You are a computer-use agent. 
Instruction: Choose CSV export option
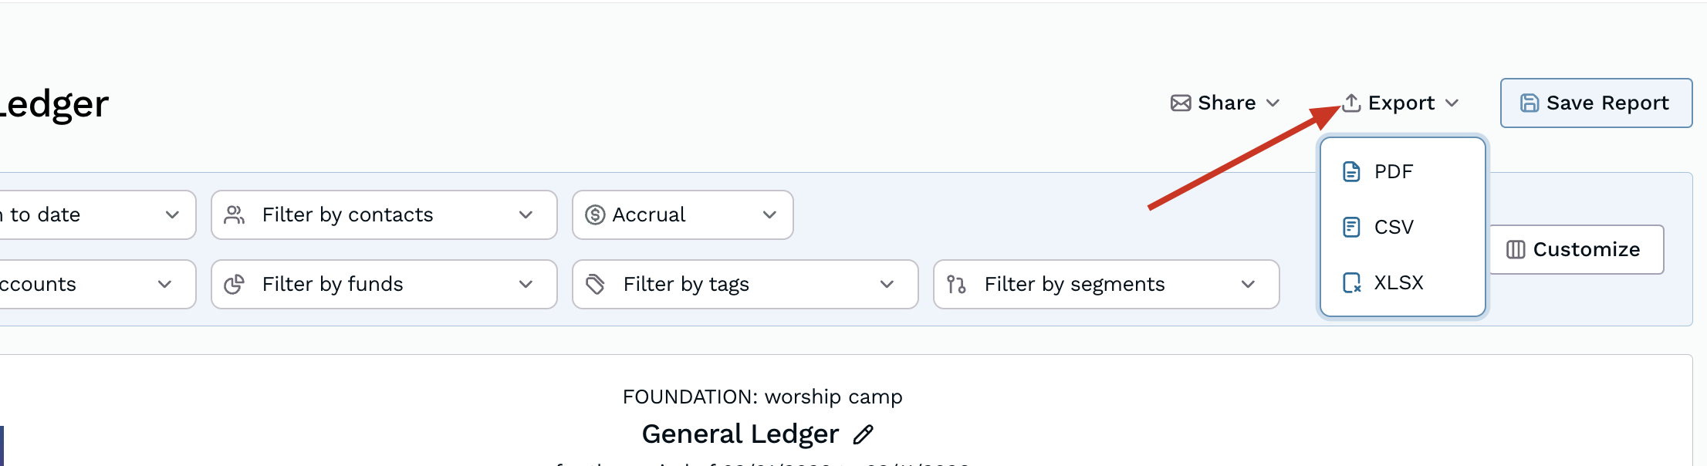1394,227
